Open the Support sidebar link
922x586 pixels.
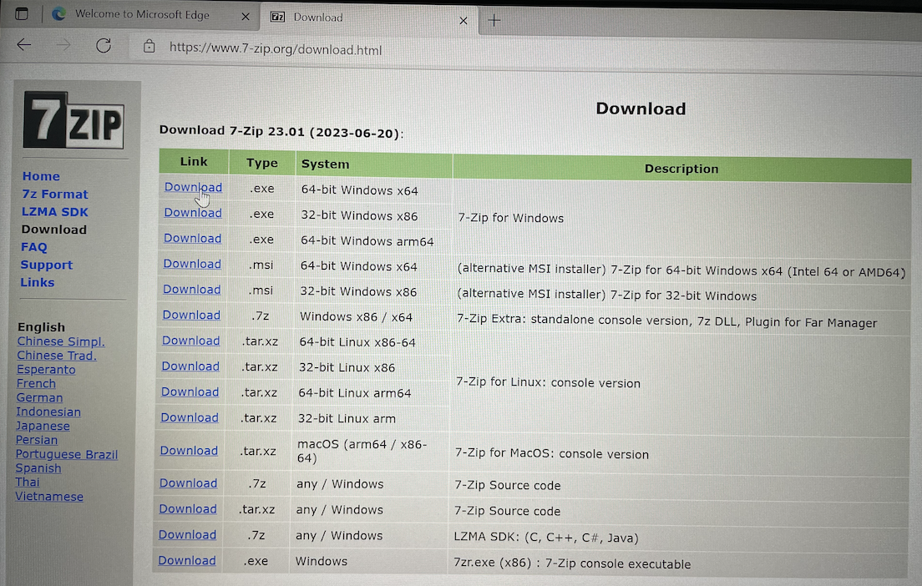[47, 265]
